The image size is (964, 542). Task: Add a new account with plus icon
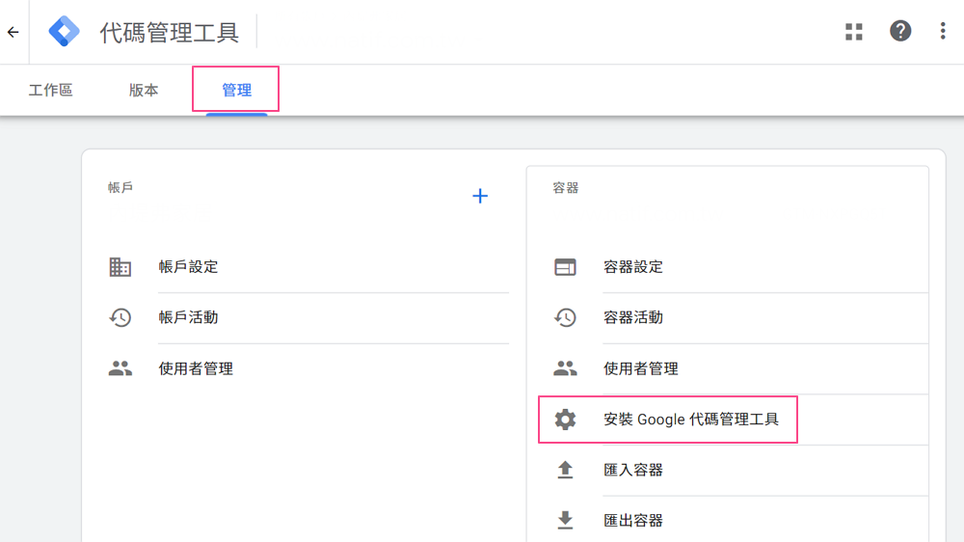coord(480,196)
